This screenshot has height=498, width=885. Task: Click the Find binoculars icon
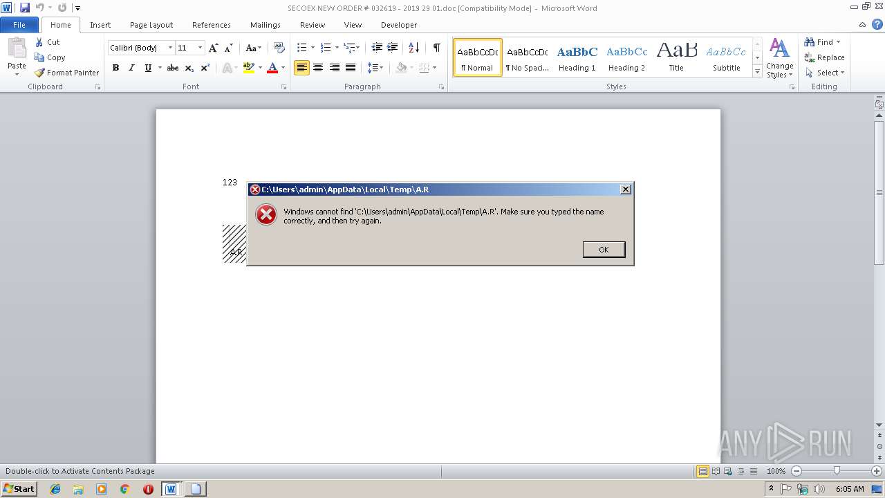[x=810, y=42]
